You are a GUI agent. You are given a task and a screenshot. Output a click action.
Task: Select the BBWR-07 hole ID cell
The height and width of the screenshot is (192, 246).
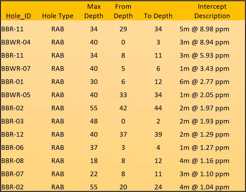point(16,68)
